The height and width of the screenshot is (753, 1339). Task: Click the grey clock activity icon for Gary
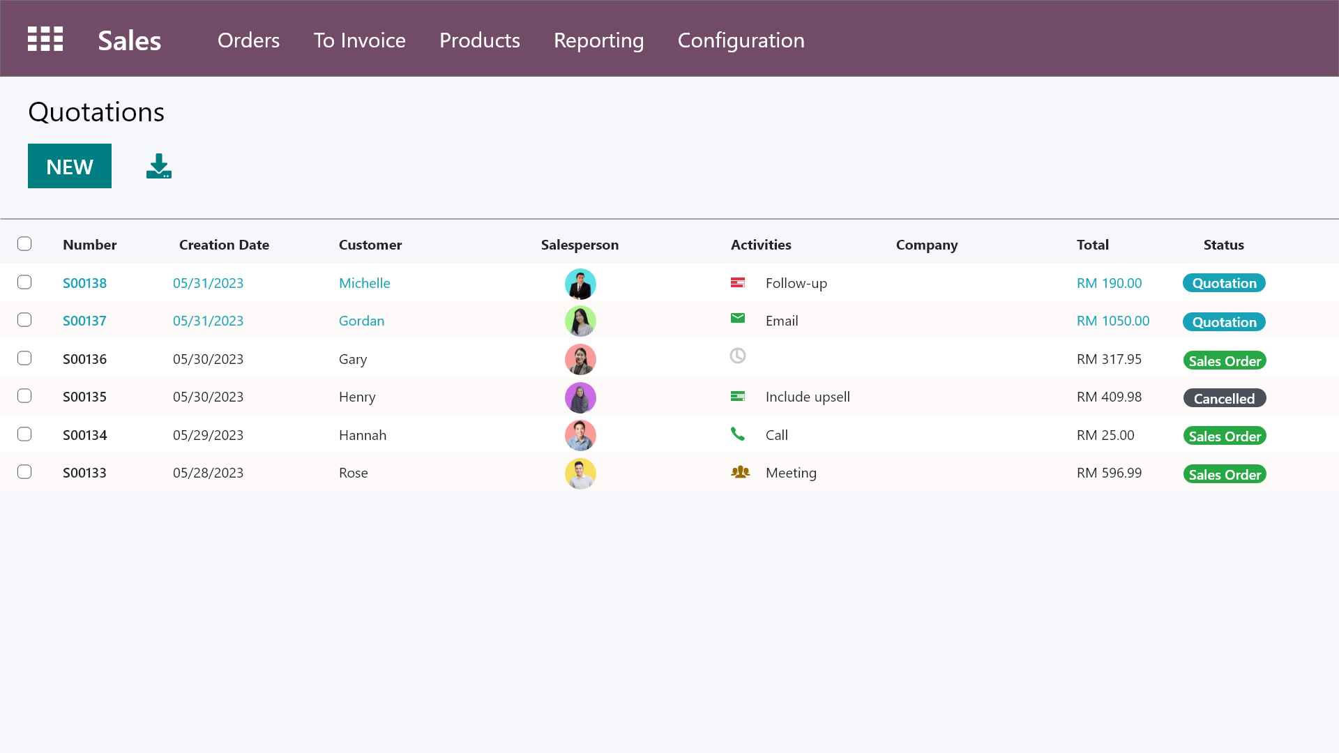click(x=738, y=356)
